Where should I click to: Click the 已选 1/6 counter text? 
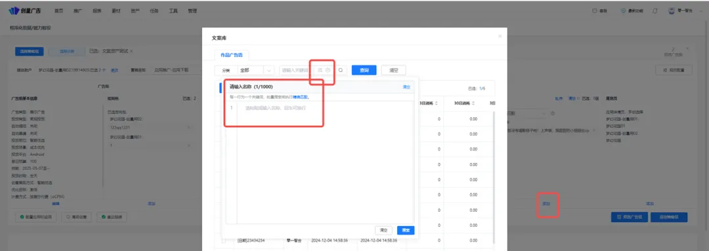pyautogui.click(x=477, y=88)
